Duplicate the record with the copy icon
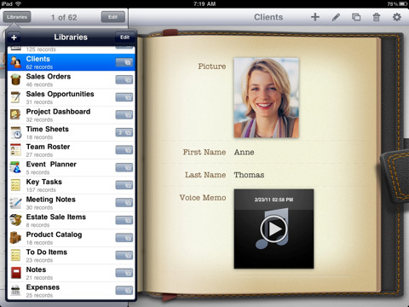Screen dimensions: 409x307 tap(356, 17)
